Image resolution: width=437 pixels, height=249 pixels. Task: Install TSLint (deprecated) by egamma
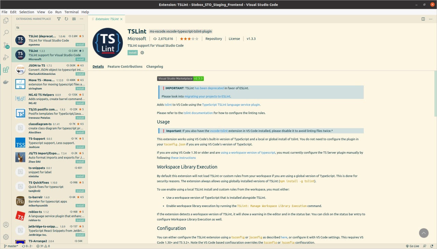pos(80,45)
